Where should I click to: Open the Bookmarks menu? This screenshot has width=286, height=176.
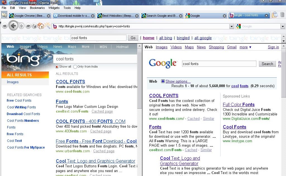tap(37, 8)
